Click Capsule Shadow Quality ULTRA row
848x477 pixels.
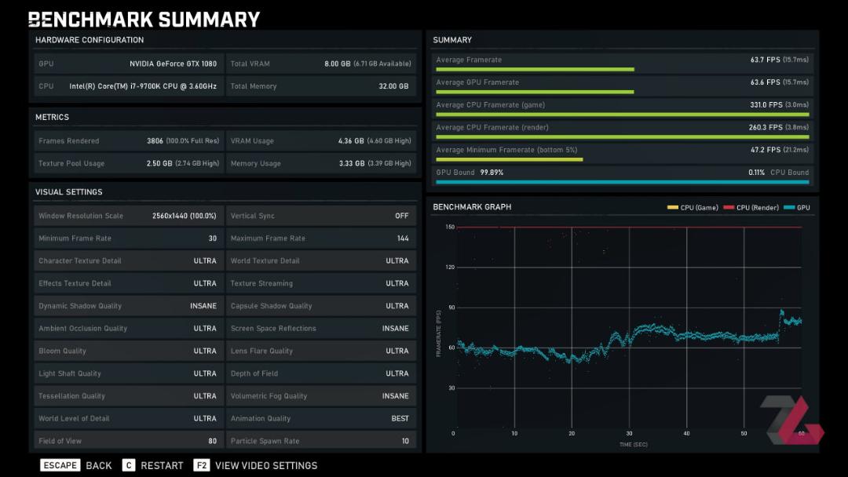[320, 306]
